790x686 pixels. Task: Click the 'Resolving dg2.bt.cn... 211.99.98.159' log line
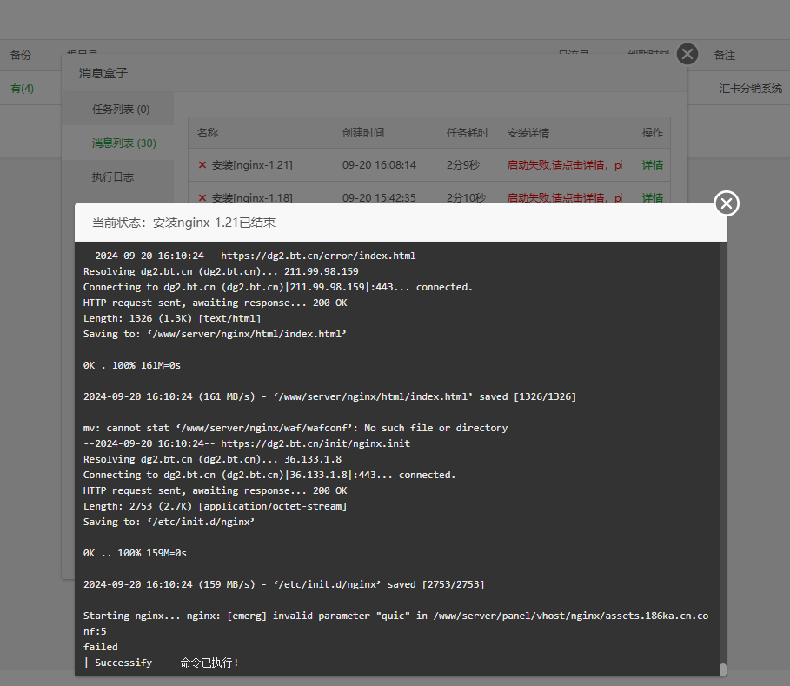(x=221, y=271)
